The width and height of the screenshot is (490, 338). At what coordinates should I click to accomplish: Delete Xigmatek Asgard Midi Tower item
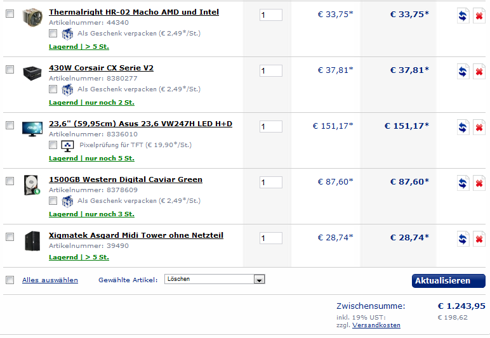tap(479, 239)
